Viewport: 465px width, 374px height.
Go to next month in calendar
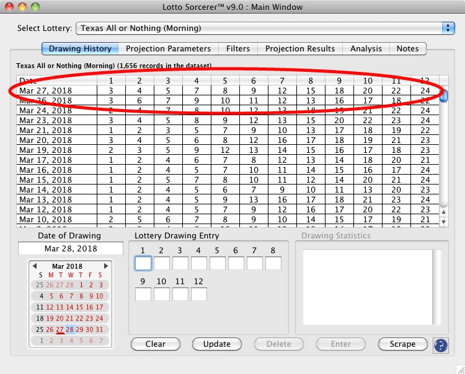105,266
